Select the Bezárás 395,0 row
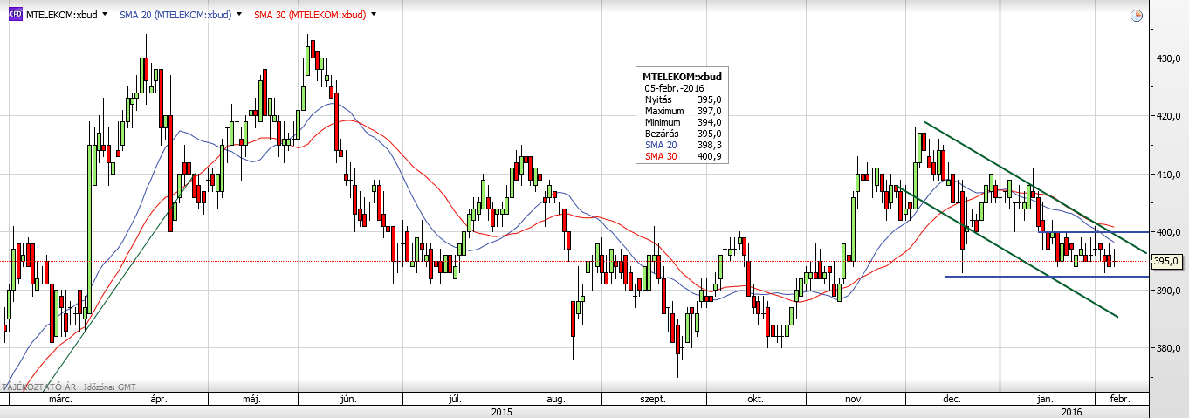The image size is (1189, 418). (683, 134)
